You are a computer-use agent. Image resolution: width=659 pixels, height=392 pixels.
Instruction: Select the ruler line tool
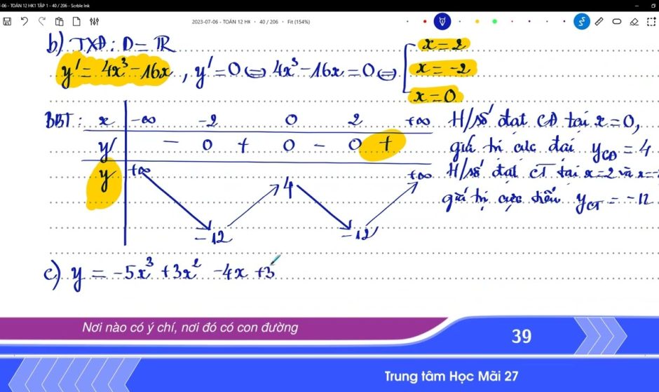[599, 22]
